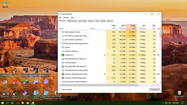Image resolution: width=187 pixels, height=105 pixels.
Task: Switch to the Services tab
Action: (110, 21)
